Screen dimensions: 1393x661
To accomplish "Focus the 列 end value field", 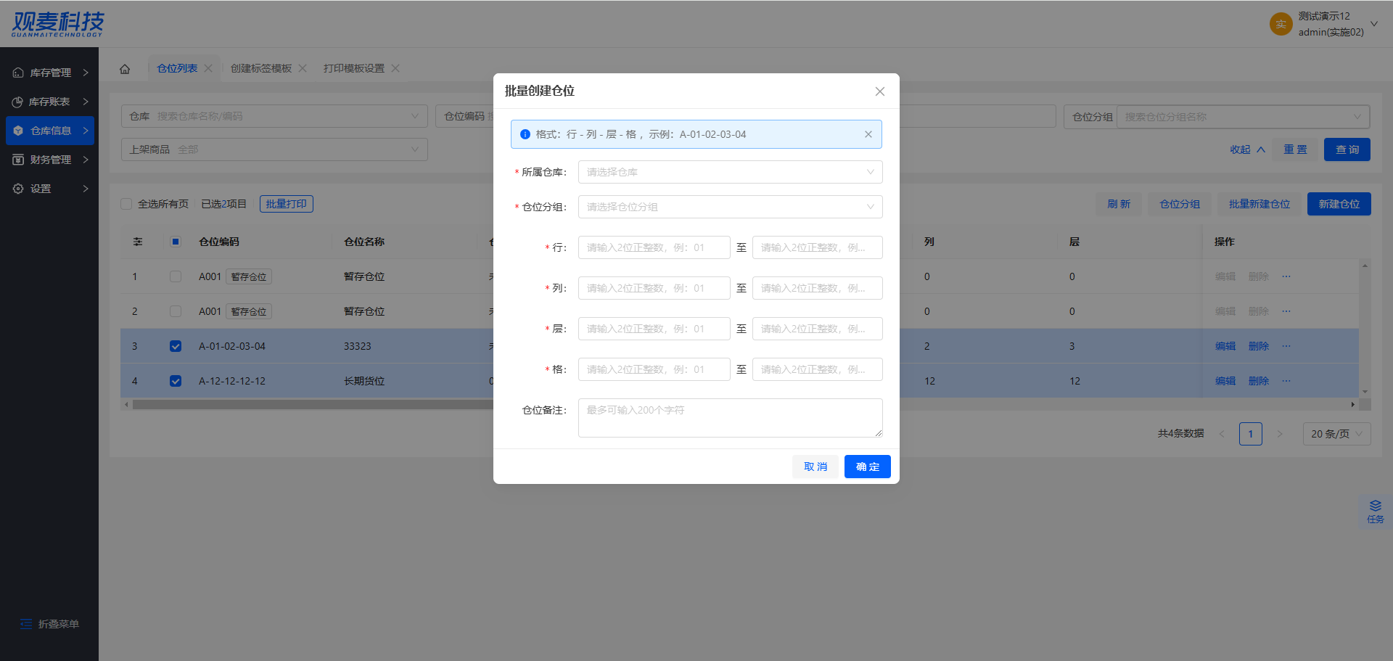I will pyautogui.click(x=817, y=288).
